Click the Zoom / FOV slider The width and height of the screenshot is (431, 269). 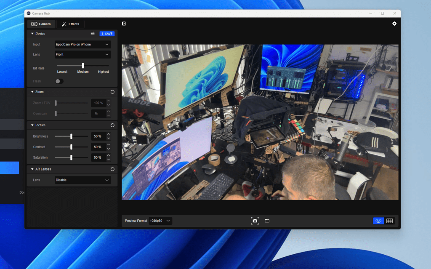[72, 103]
